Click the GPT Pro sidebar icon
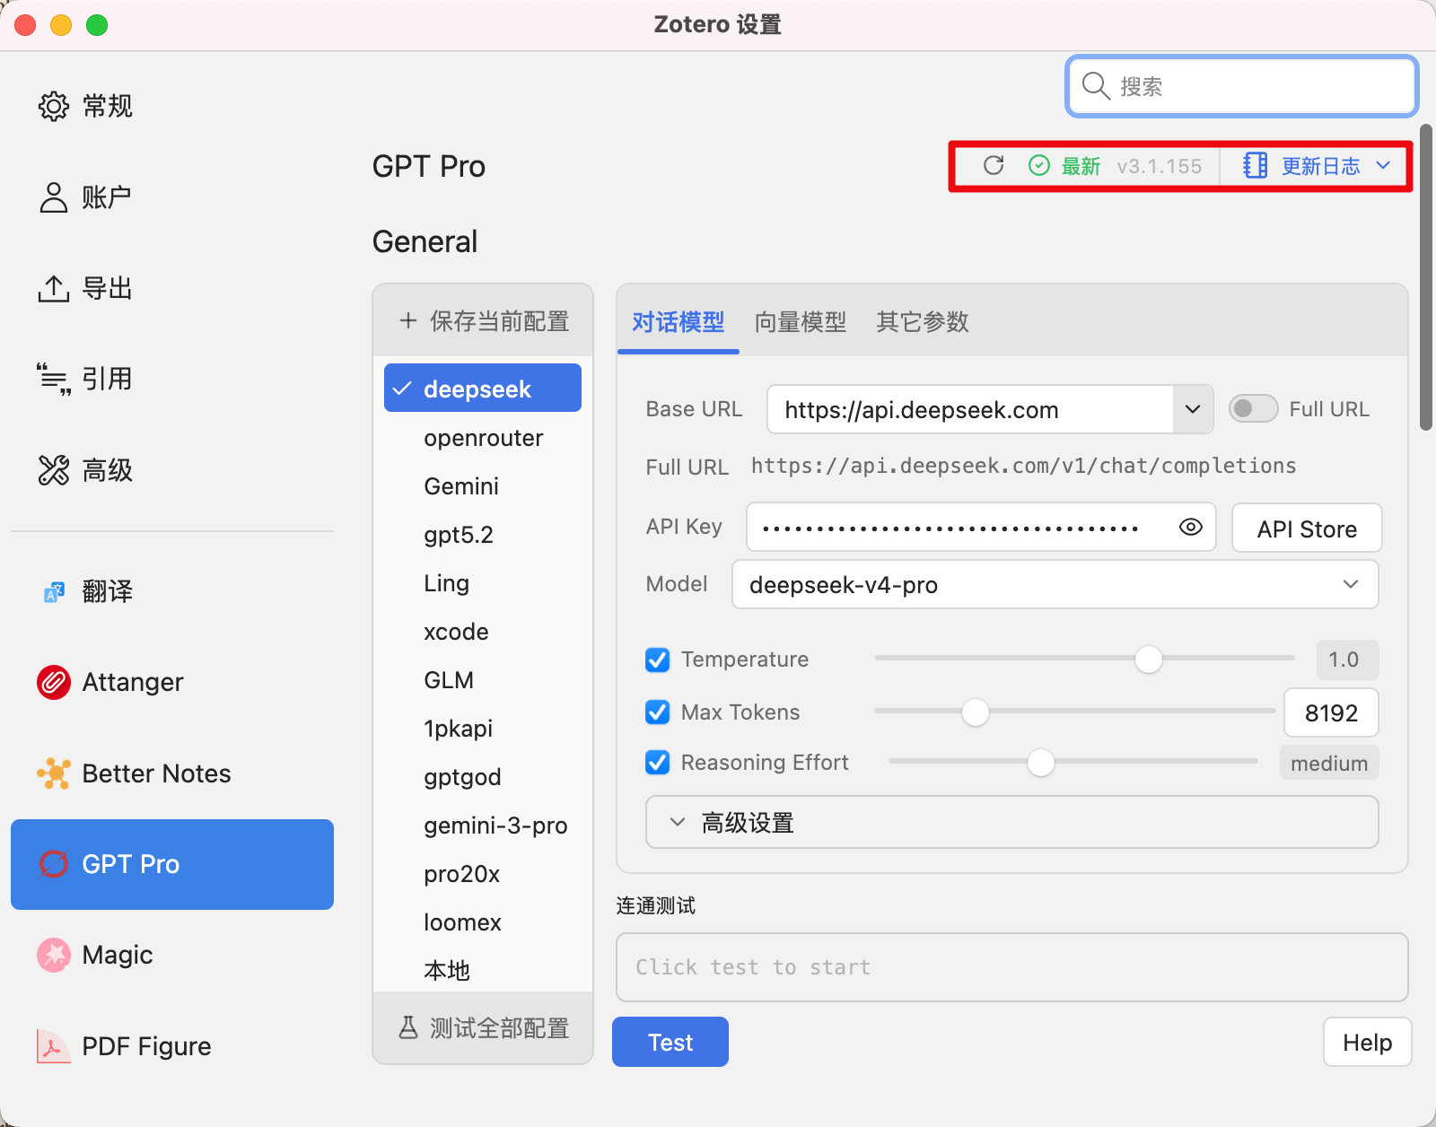This screenshot has width=1436, height=1127. tap(54, 864)
